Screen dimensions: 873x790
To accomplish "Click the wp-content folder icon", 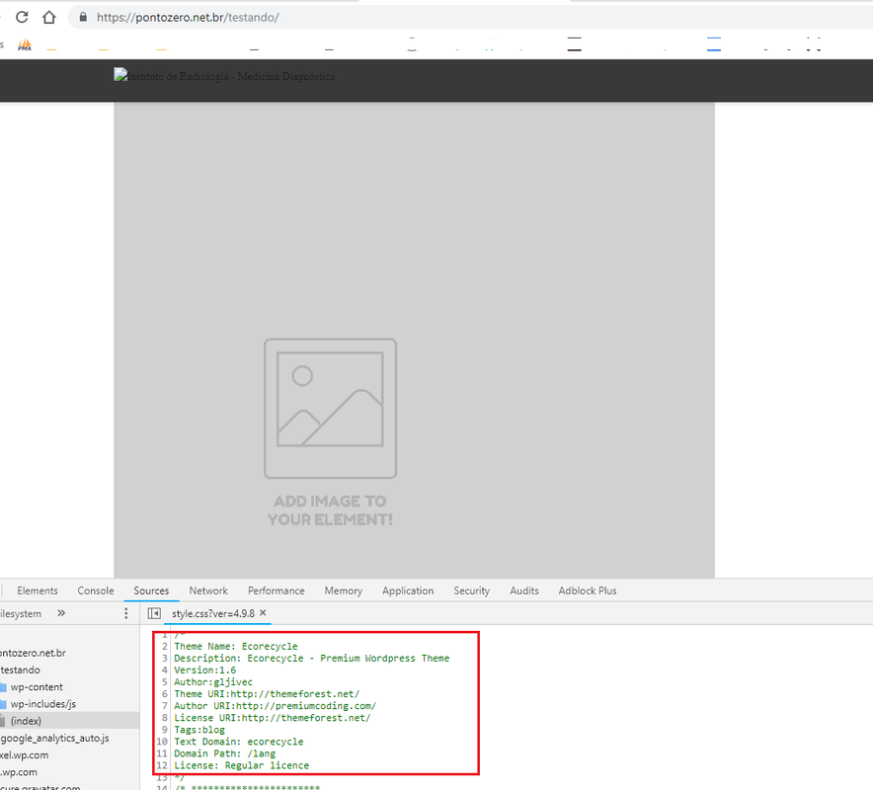I will click(3, 687).
